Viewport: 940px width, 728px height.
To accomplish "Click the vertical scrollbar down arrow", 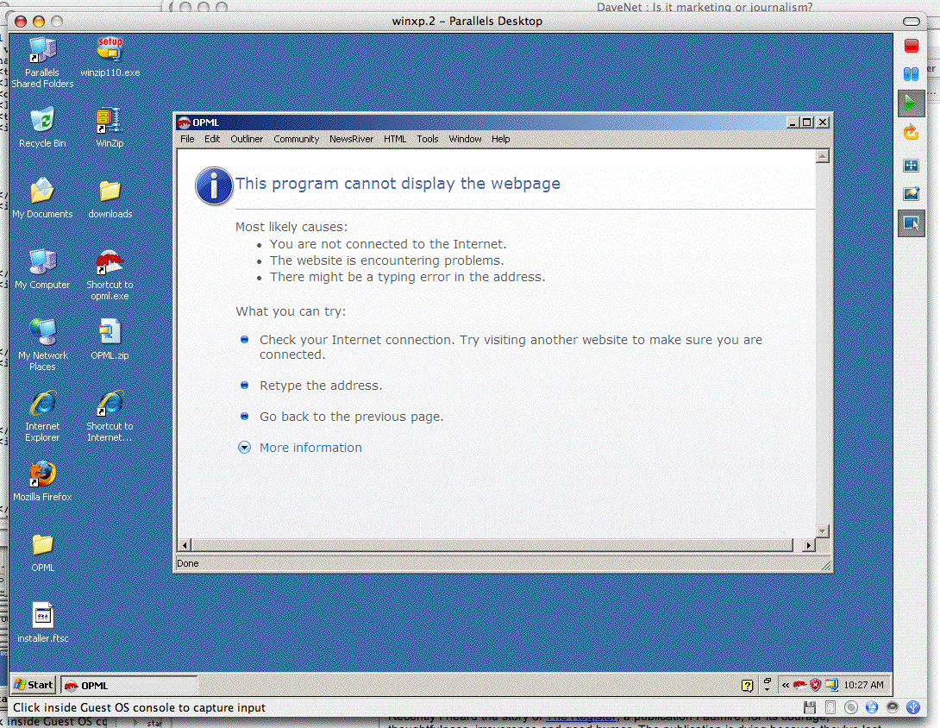I will (822, 531).
